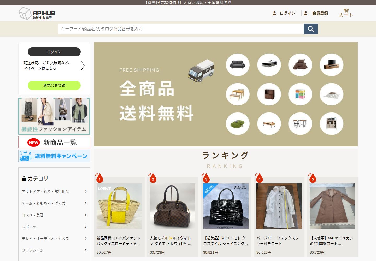Viewport: 376px width, 261px height.
Task: Click the top 全国送料無料 announcement bar
Action: (x=188, y=3)
